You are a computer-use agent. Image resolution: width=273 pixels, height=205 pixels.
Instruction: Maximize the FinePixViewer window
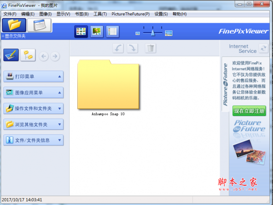pyautogui.click(x=249, y=4)
